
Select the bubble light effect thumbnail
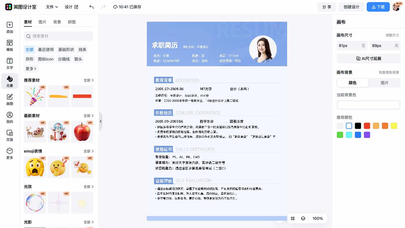[35, 203]
